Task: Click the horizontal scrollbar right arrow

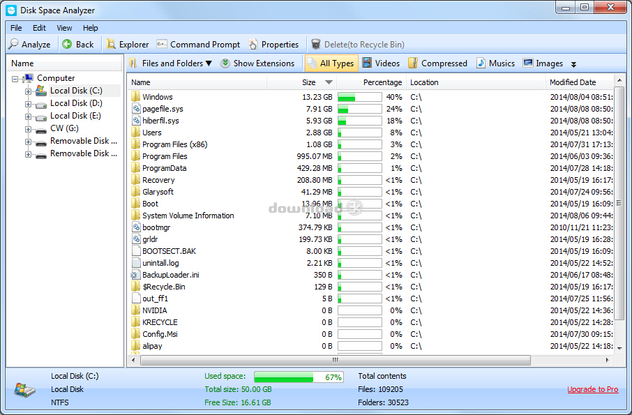Action: [x=607, y=360]
